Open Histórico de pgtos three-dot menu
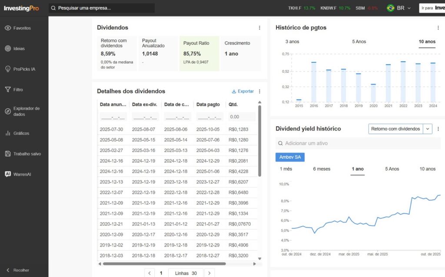The width and height of the screenshot is (445, 277). point(438,28)
